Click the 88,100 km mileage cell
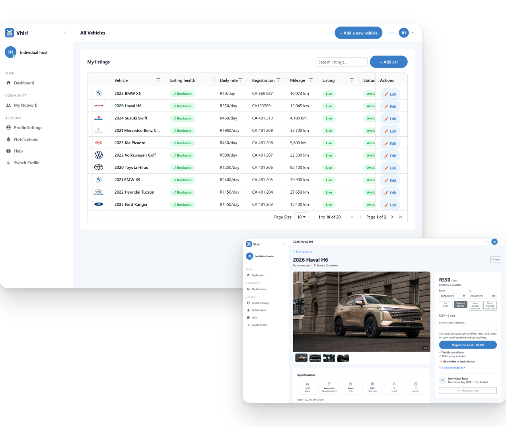Screen dimensions: 506x427 click(x=300, y=168)
